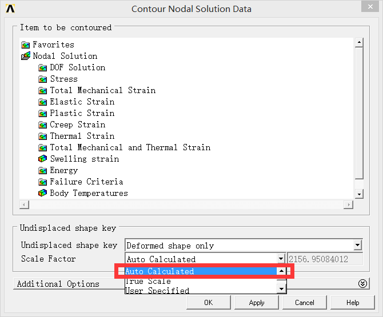Pick Body Temperatures in the tree
The image size is (383, 317).
[89, 193]
